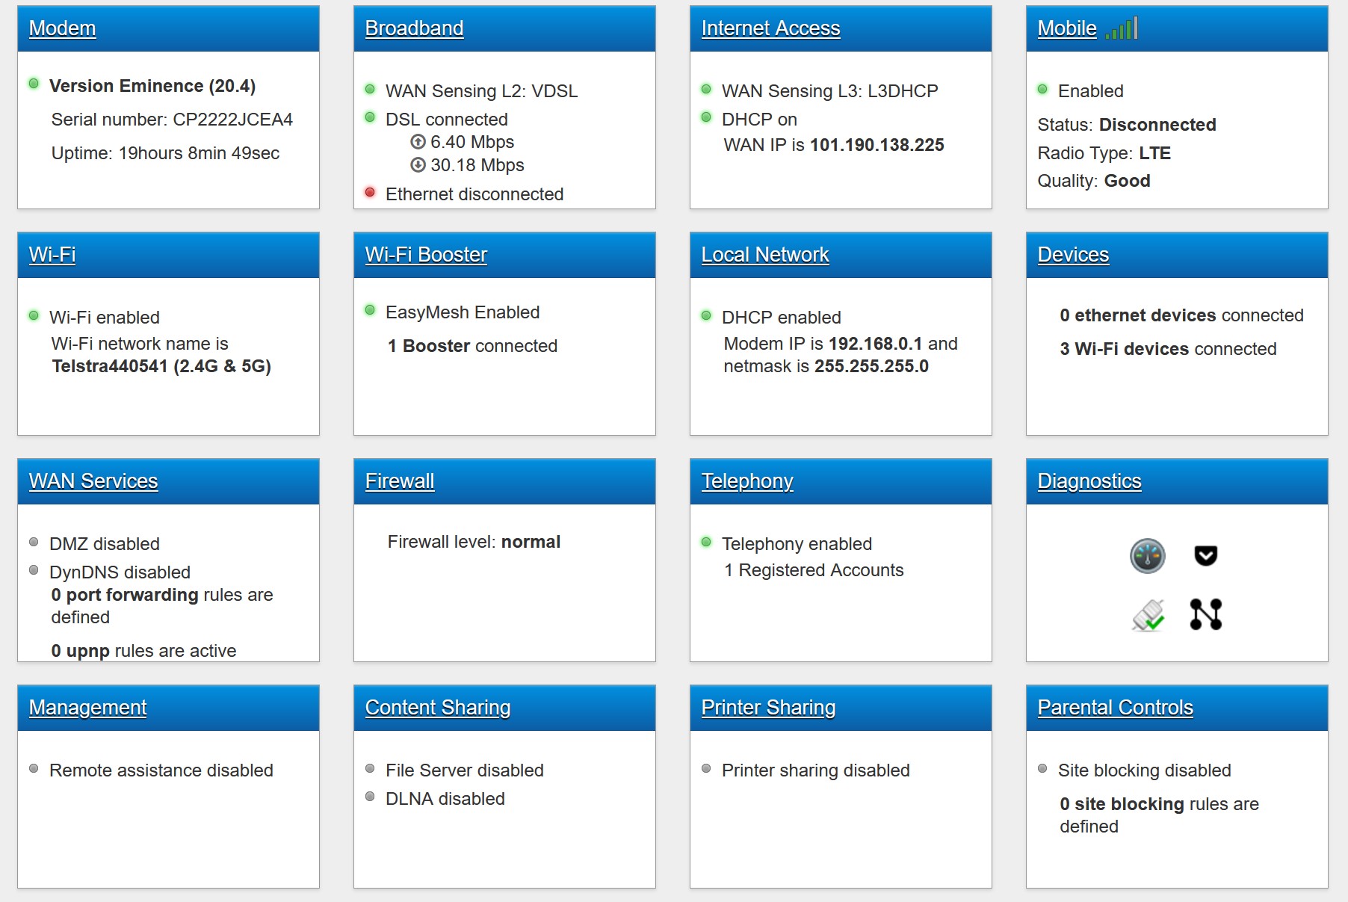Viewport: 1348px width, 902px height.
Task: Click the black shield chevron diagnostics icon
Action: click(x=1205, y=555)
